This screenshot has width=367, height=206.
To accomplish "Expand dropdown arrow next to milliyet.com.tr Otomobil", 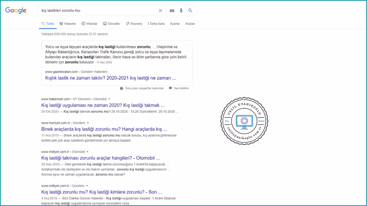I will 88,152.
